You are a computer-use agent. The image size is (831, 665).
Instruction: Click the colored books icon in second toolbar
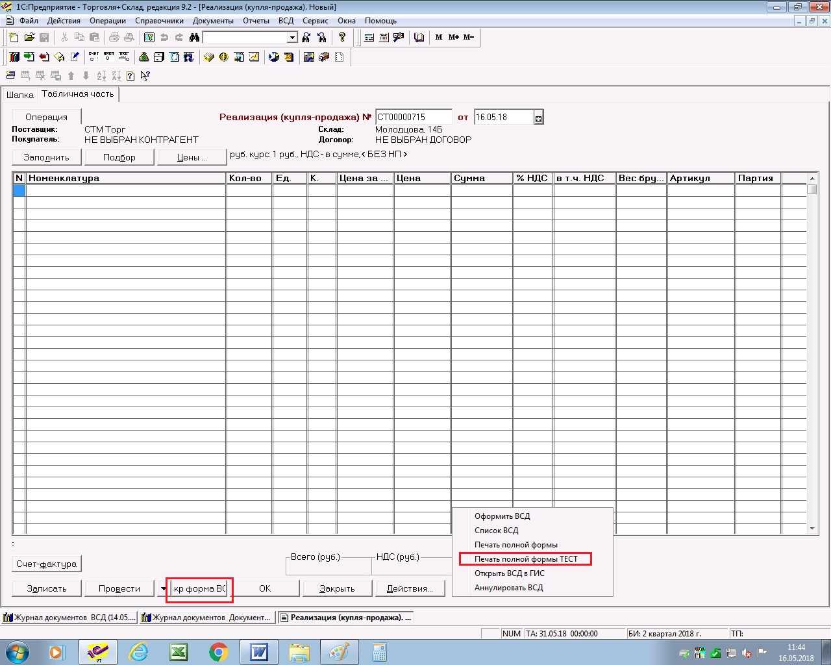pyautogui.click(x=14, y=57)
